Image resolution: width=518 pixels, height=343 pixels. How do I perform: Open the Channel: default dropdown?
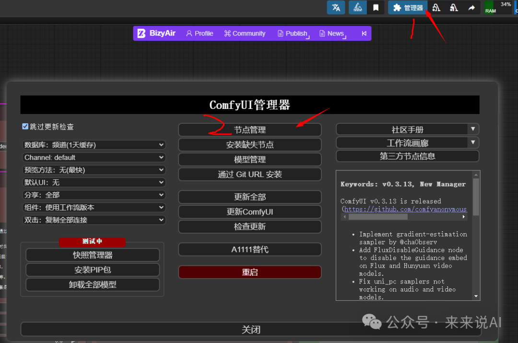tap(94, 157)
